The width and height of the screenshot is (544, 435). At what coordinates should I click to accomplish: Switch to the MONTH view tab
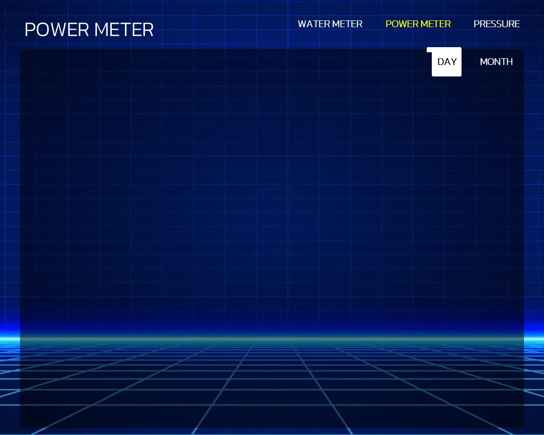[x=496, y=62]
